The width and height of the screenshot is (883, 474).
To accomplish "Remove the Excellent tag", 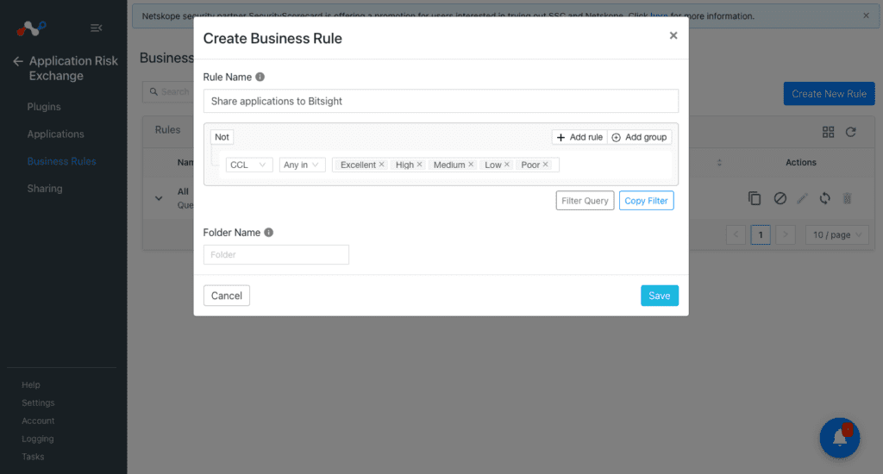I will click(x=381, y=165).
